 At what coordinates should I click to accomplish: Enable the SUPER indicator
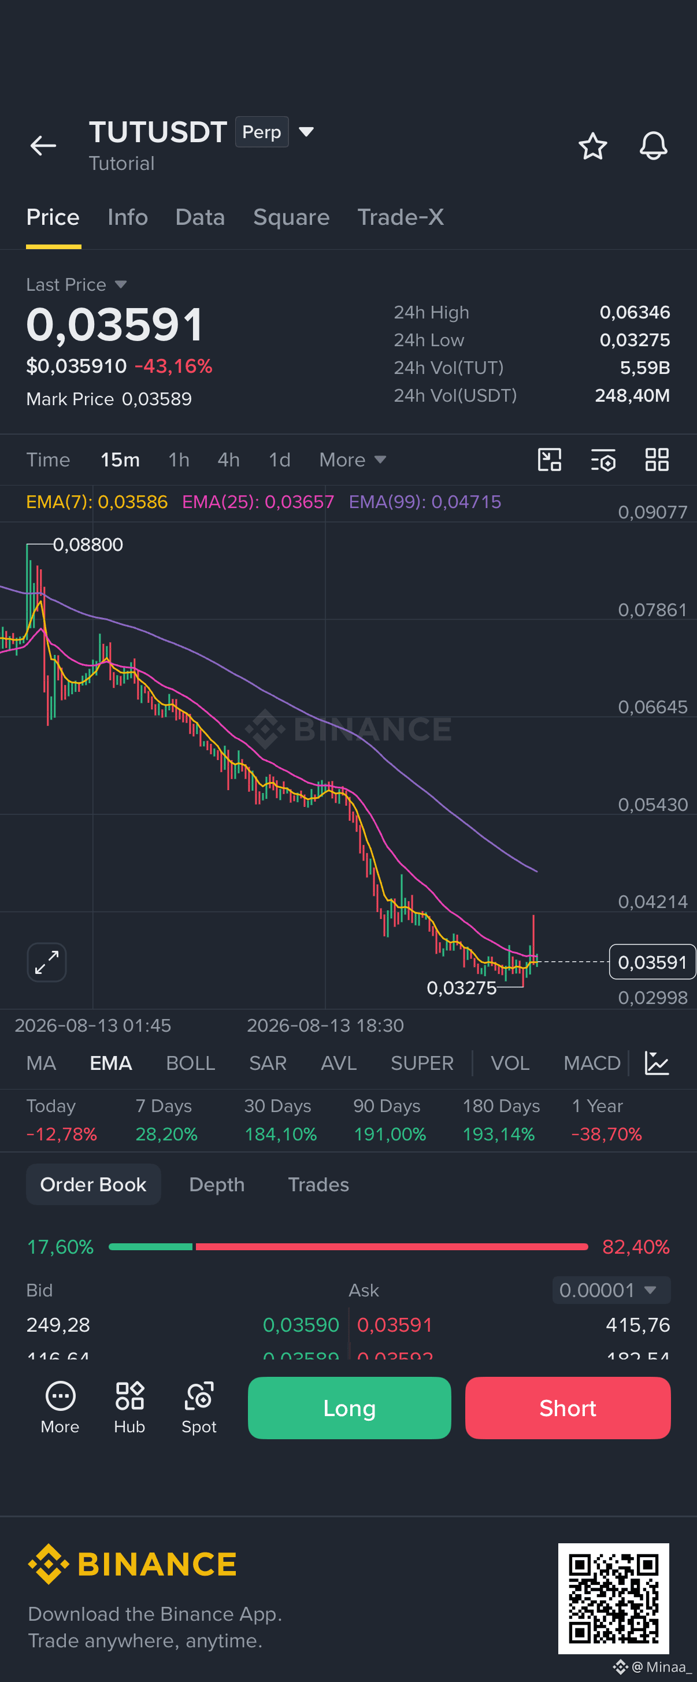421,1063
